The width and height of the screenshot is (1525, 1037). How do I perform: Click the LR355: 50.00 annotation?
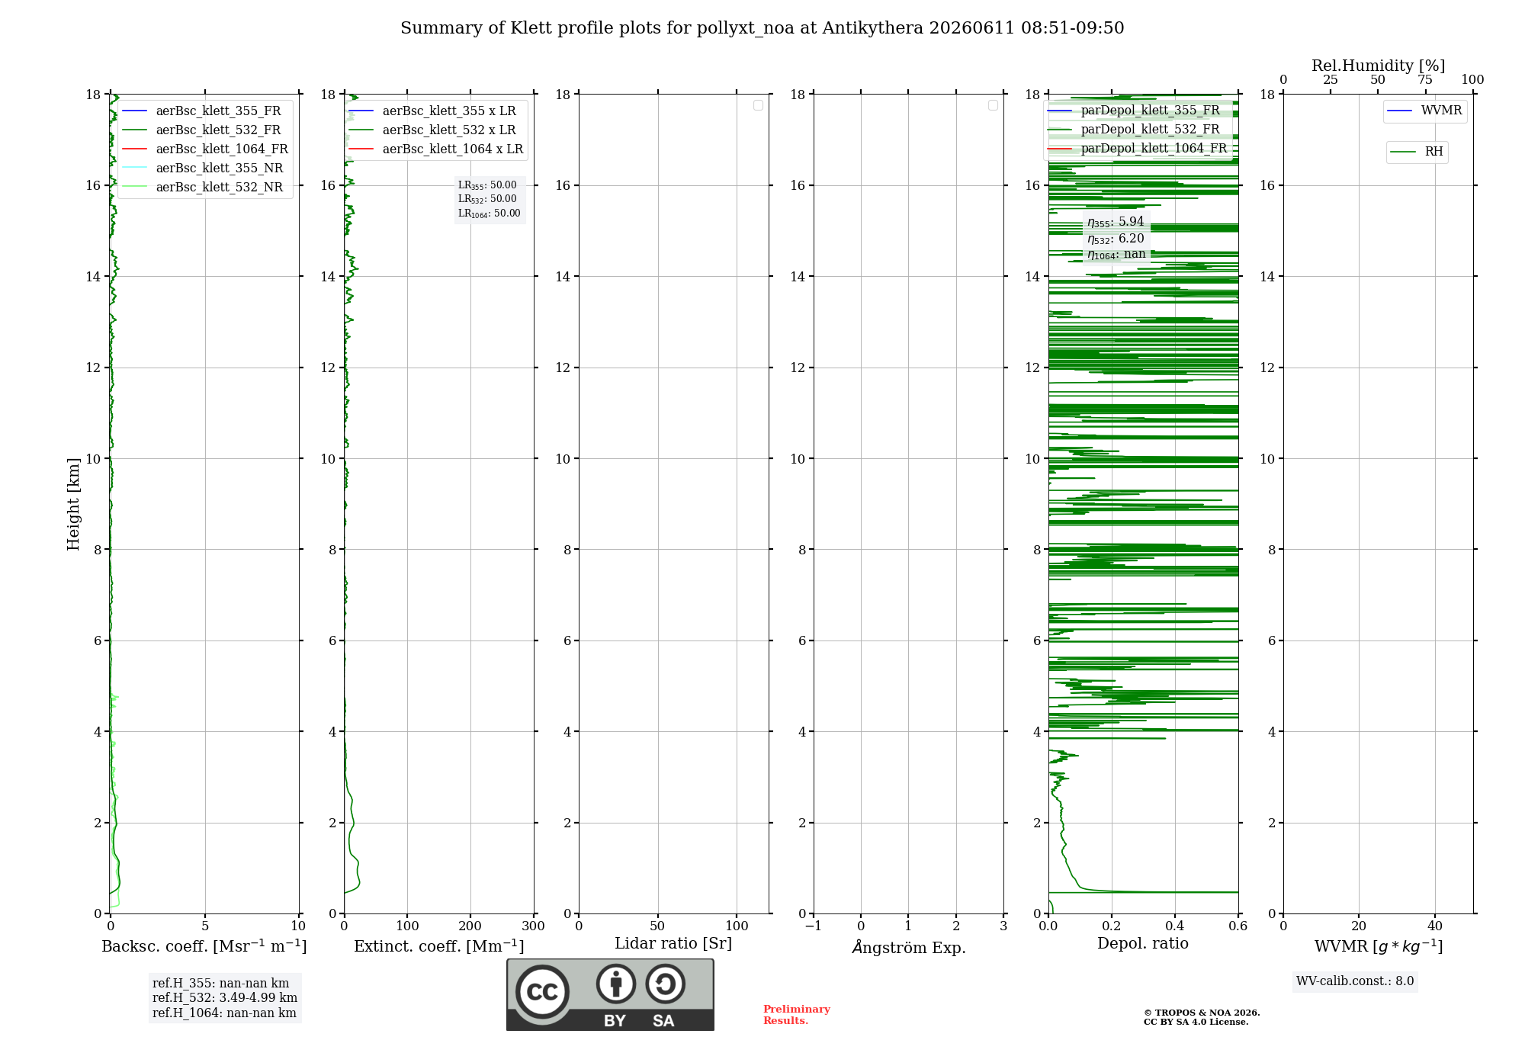(487, 185)
